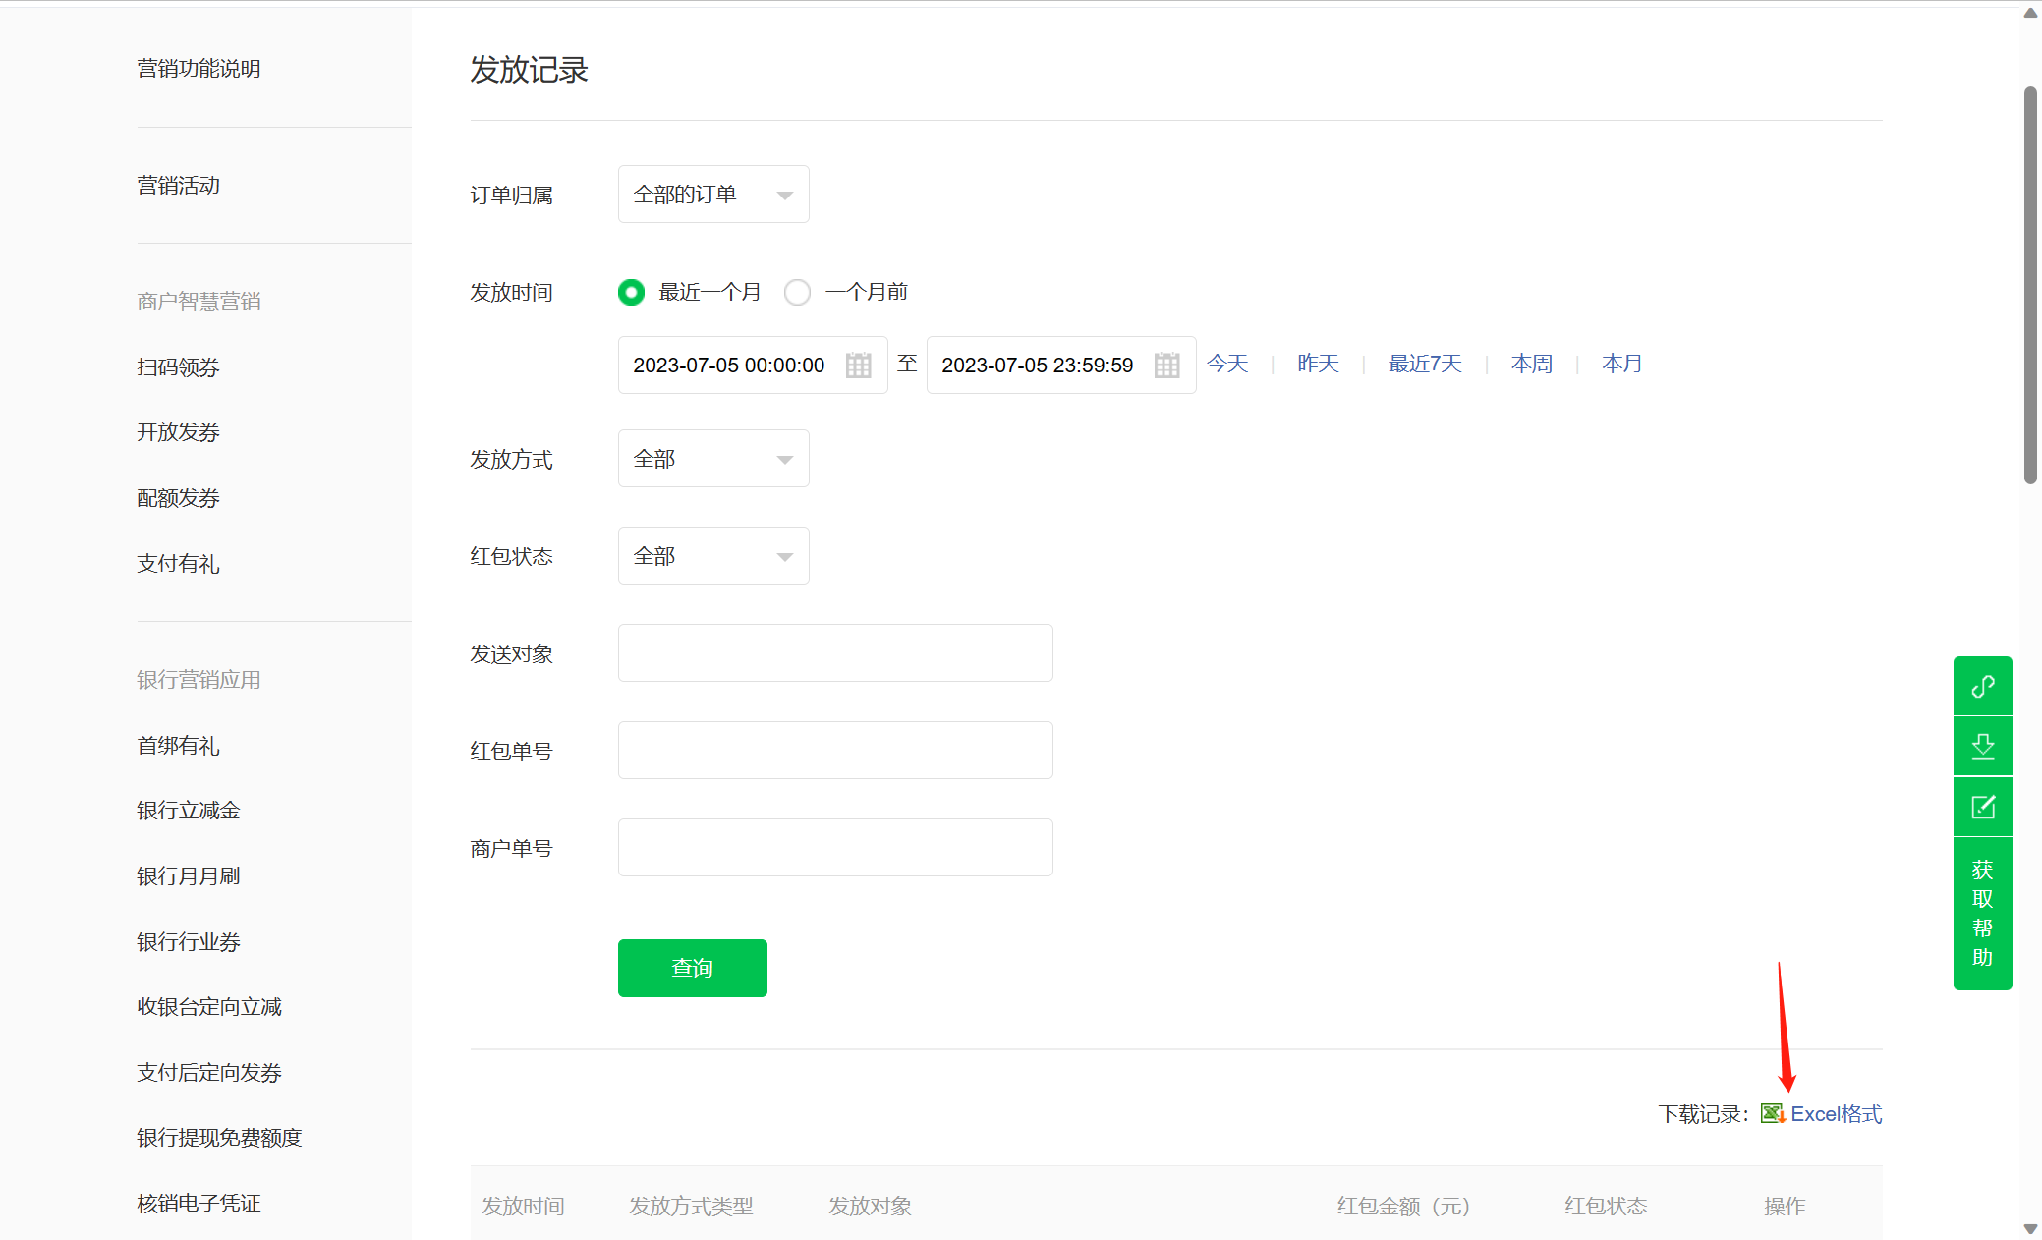
Task: Click the 最近7天 quick date link
Action: point(1424,365)
